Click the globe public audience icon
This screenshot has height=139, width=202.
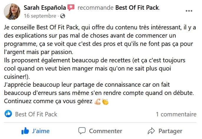[x=63, y=16]
